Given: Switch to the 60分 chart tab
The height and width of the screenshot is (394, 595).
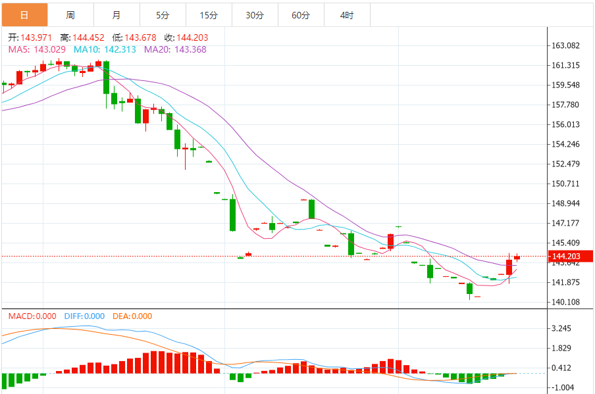Looking at the screenshot, I should click(301, 15).
